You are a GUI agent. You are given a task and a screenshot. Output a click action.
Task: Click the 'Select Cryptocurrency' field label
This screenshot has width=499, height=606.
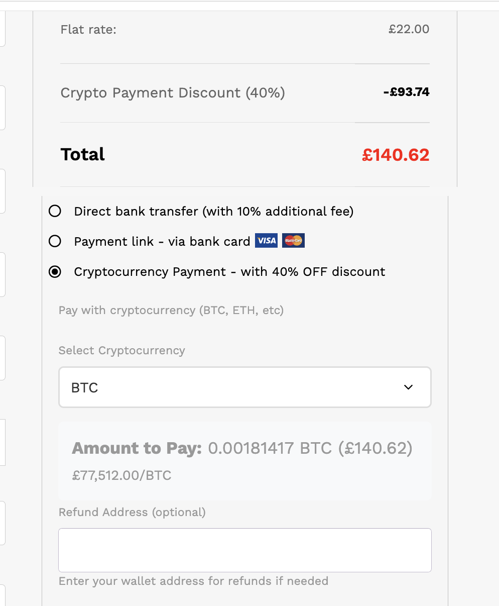(121, 350)
